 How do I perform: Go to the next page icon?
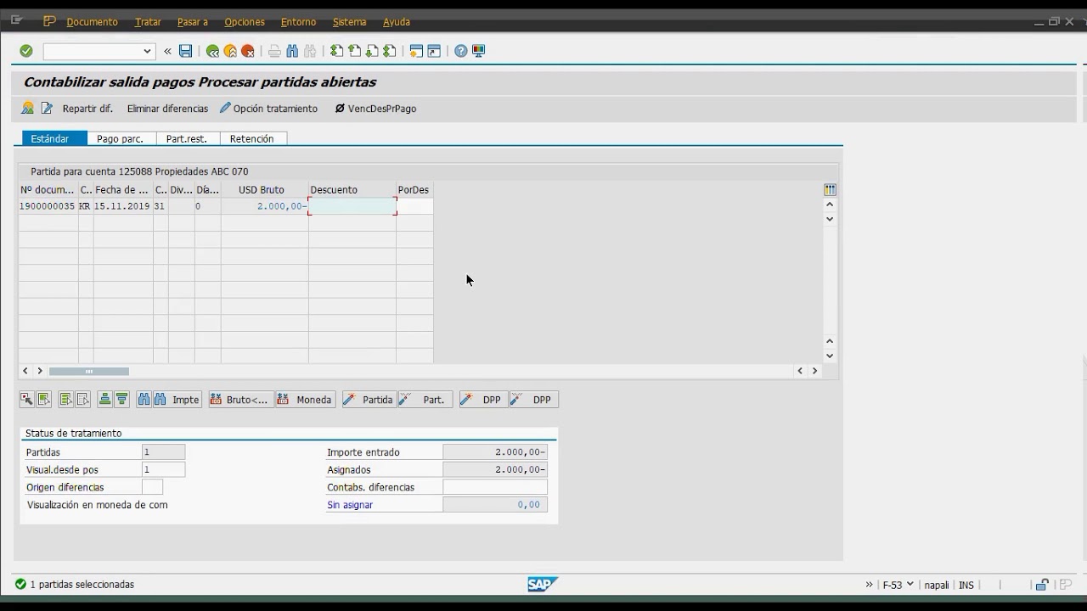point(372,51)
